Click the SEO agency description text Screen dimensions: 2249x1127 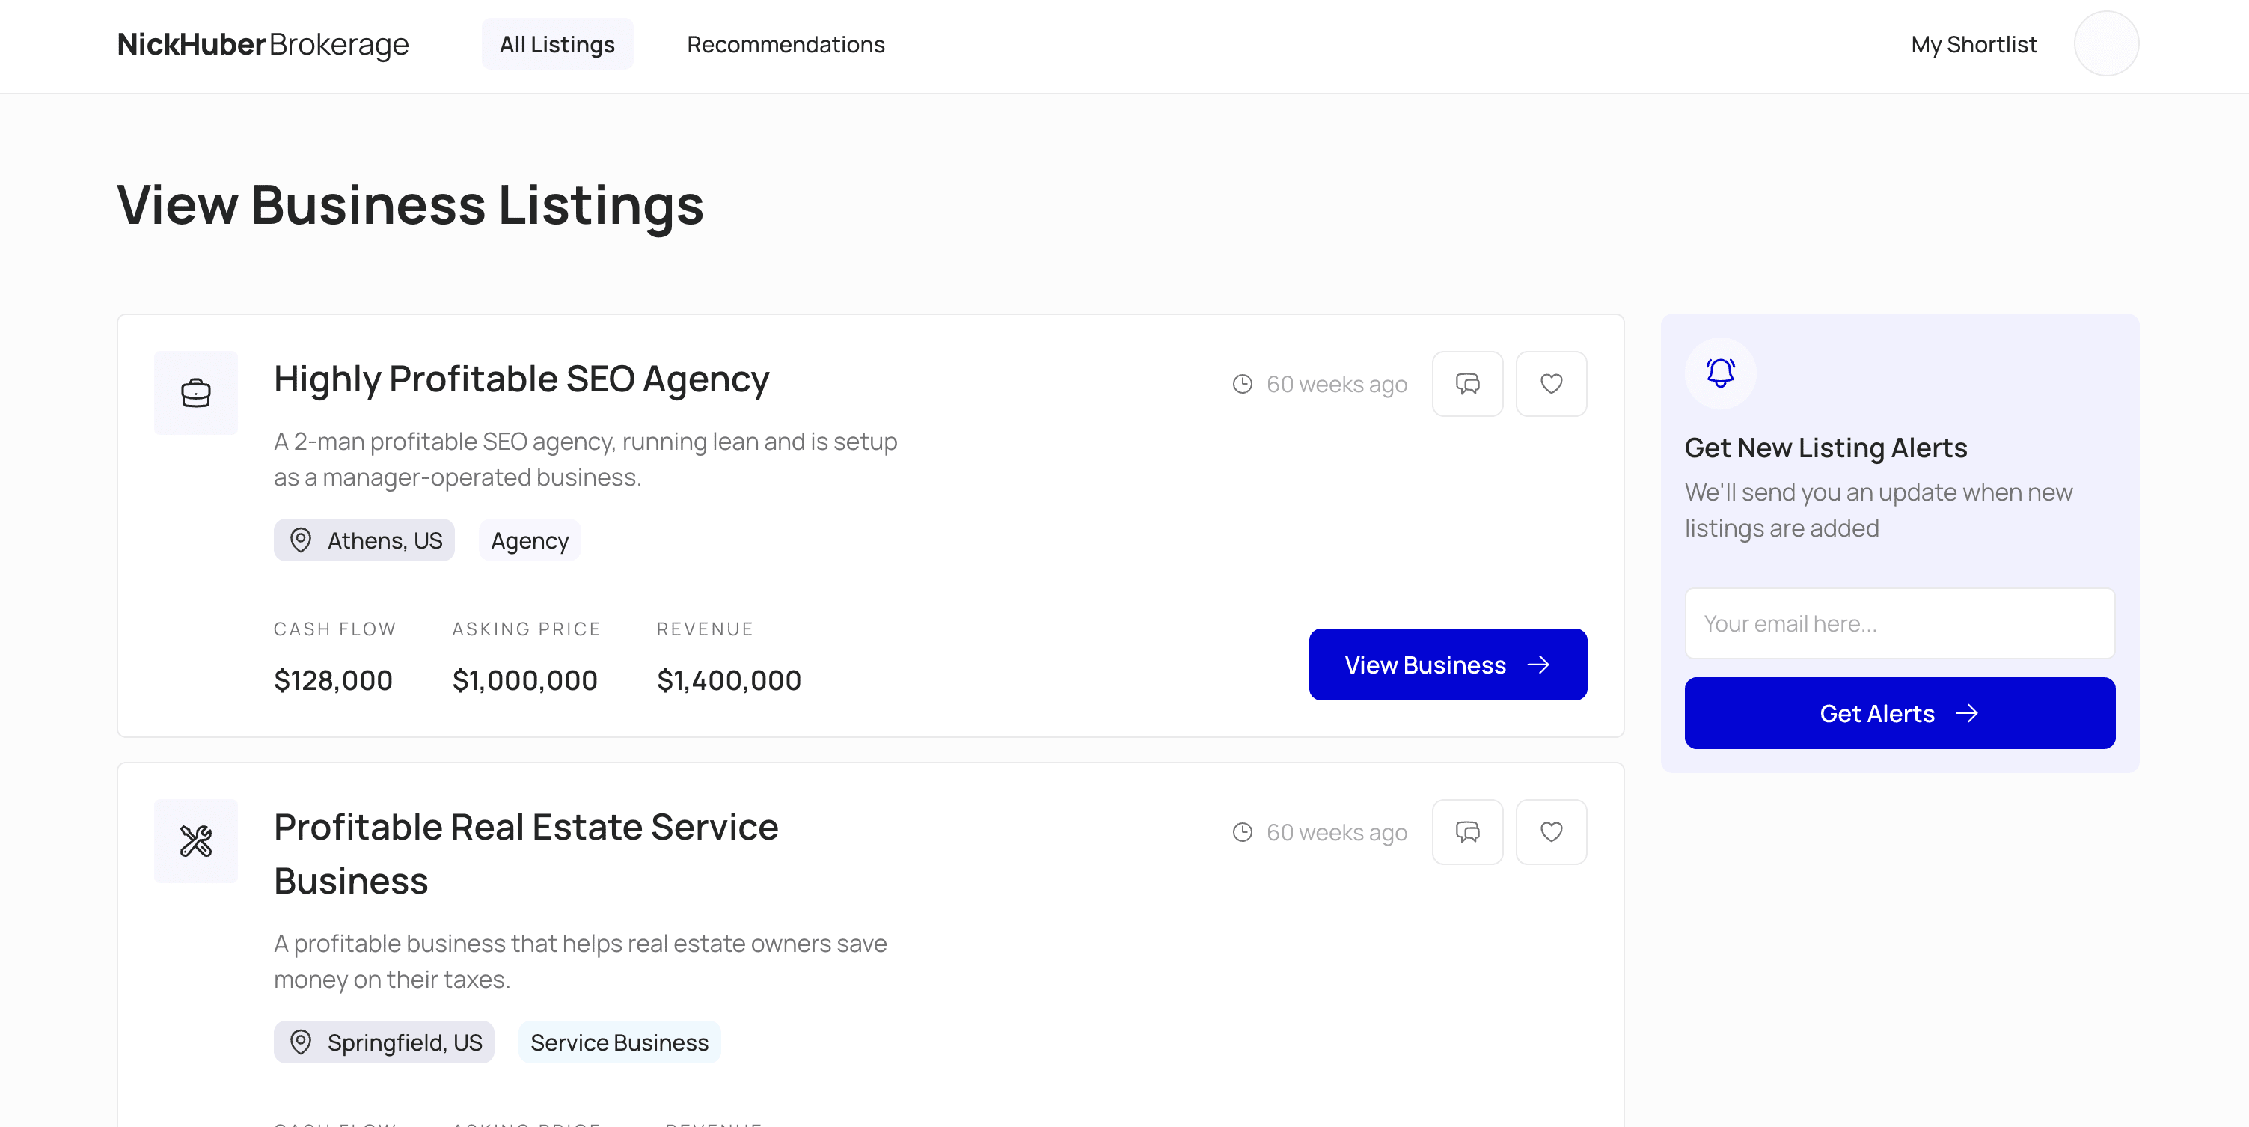585,459
